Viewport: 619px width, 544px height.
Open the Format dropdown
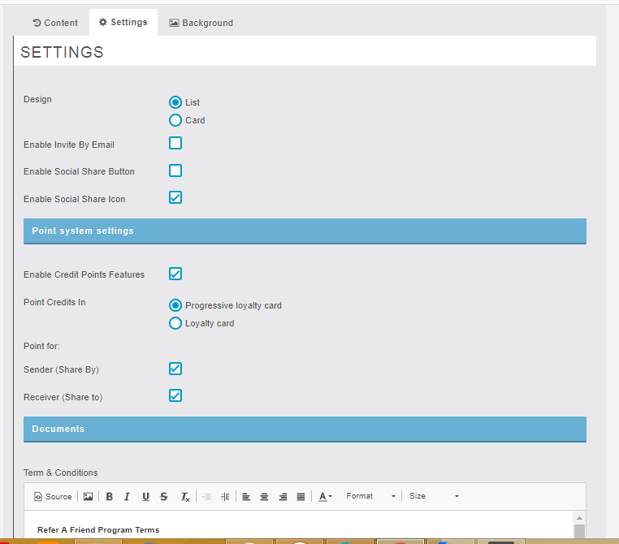pyautogui.click(x=370, y=496)
